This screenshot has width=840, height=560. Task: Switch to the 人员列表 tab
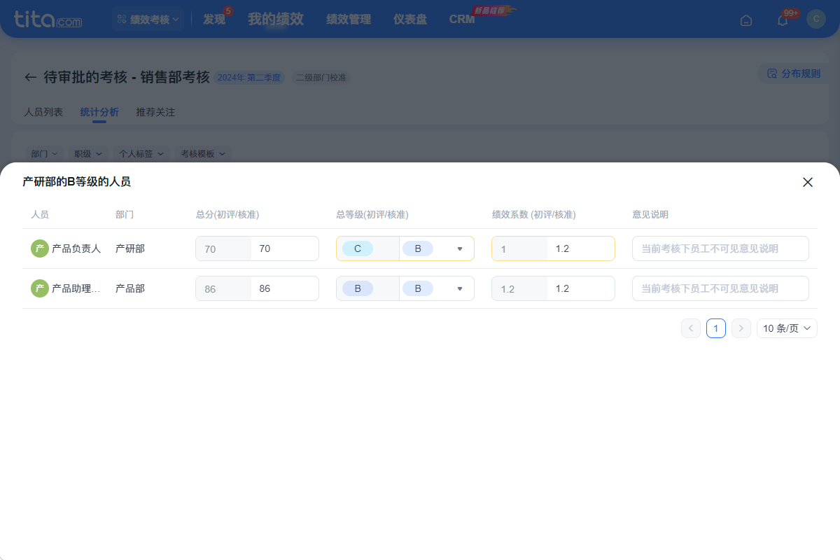(43, 112)
